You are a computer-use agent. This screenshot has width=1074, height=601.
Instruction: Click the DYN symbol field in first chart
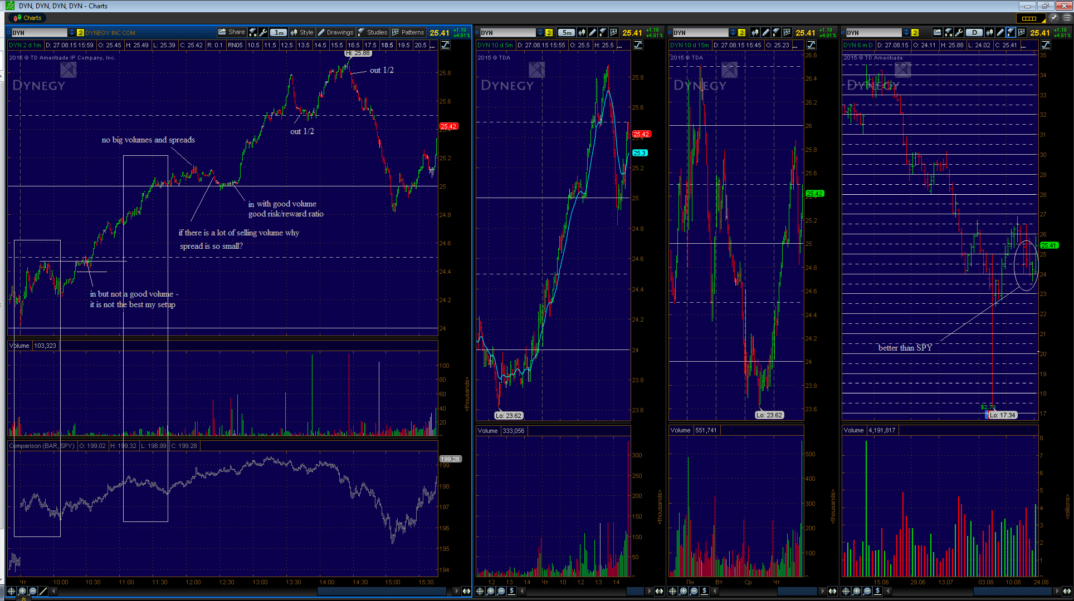coord(40,33)
